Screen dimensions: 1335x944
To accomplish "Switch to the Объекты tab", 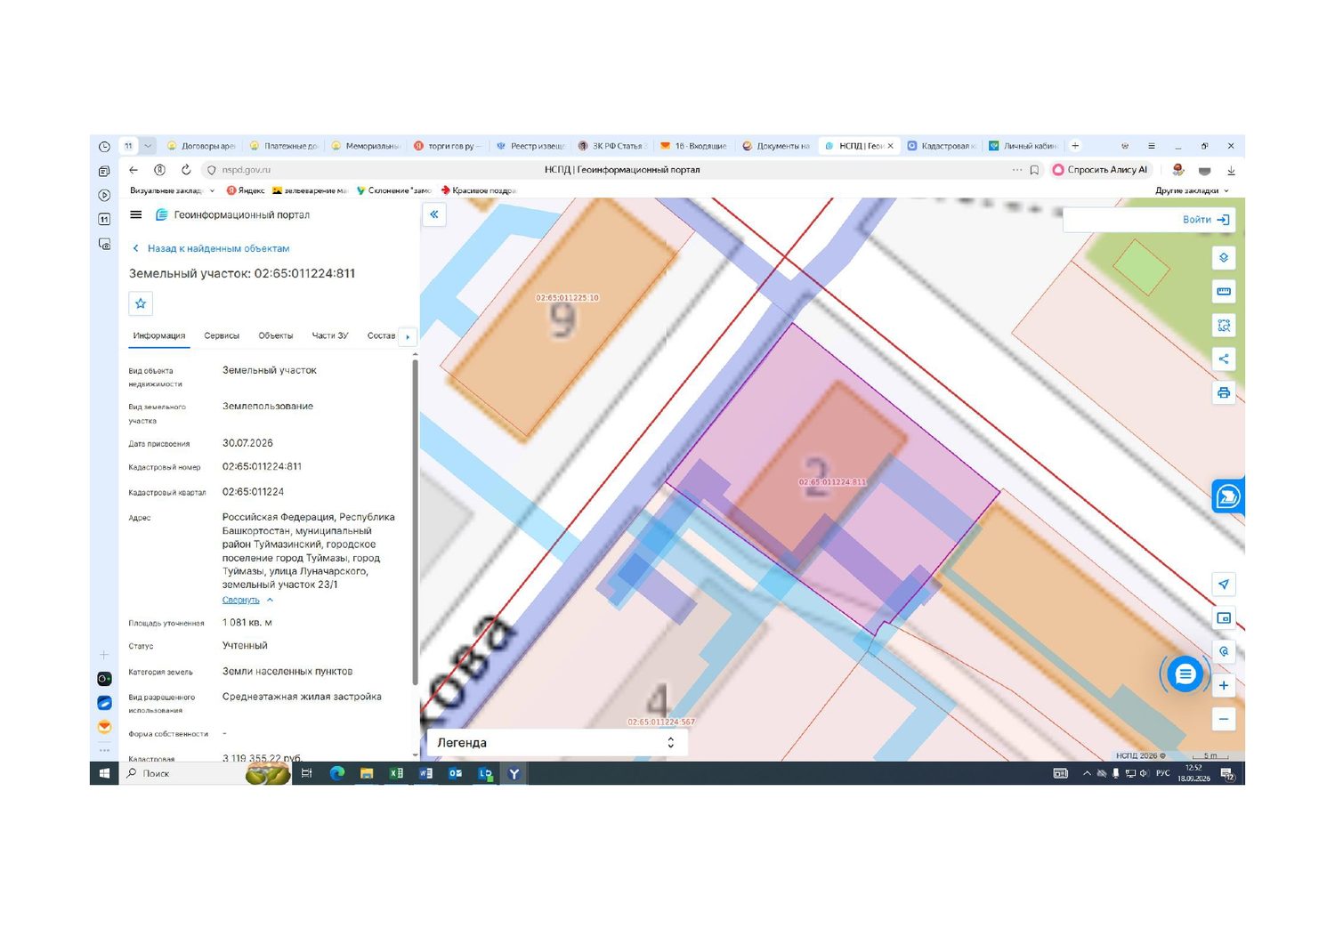I will pyautogui.click(x=276, y=335).
